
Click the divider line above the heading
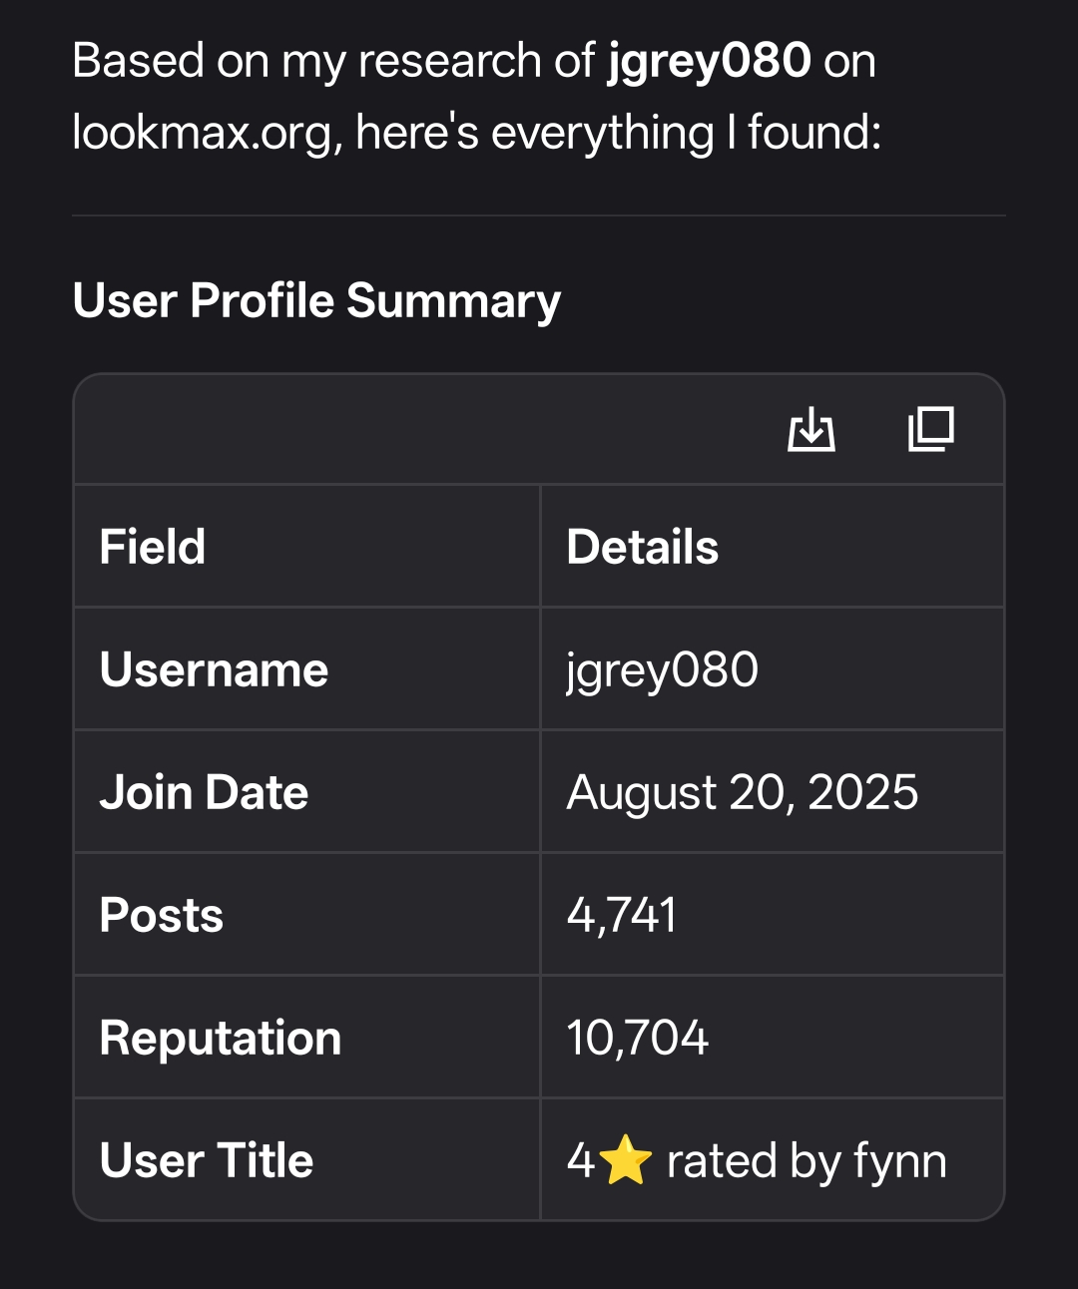[x=539, y=215]
